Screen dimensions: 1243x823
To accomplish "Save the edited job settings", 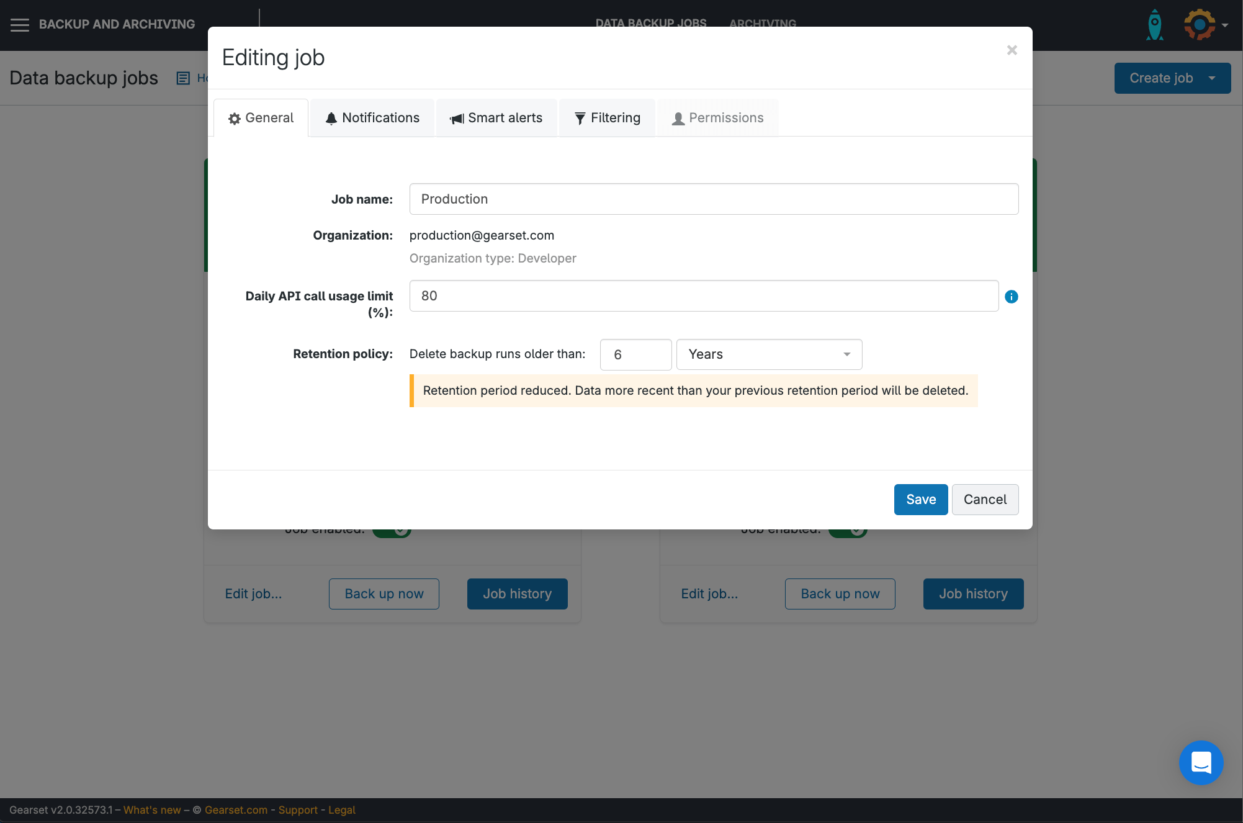I will (x=920, y=500).
